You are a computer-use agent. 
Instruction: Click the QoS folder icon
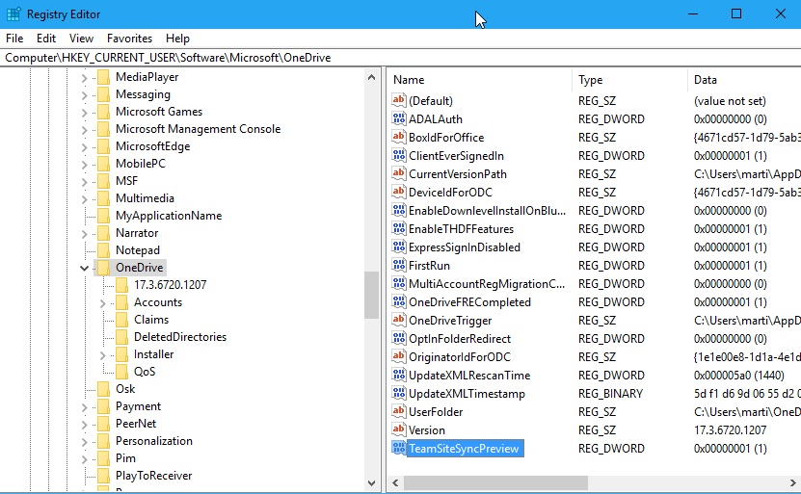click(121, 372)
